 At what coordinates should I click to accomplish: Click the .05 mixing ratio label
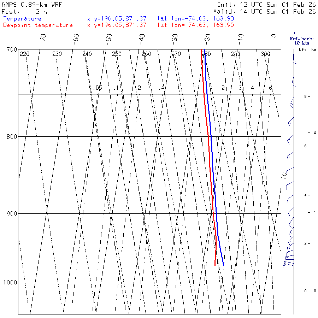[98, 88]
